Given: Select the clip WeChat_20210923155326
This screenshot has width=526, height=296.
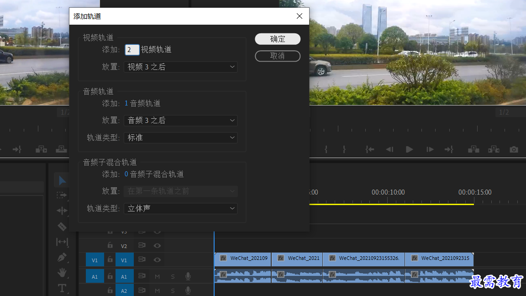Looking at the screenshot, I should coord(363,259).
